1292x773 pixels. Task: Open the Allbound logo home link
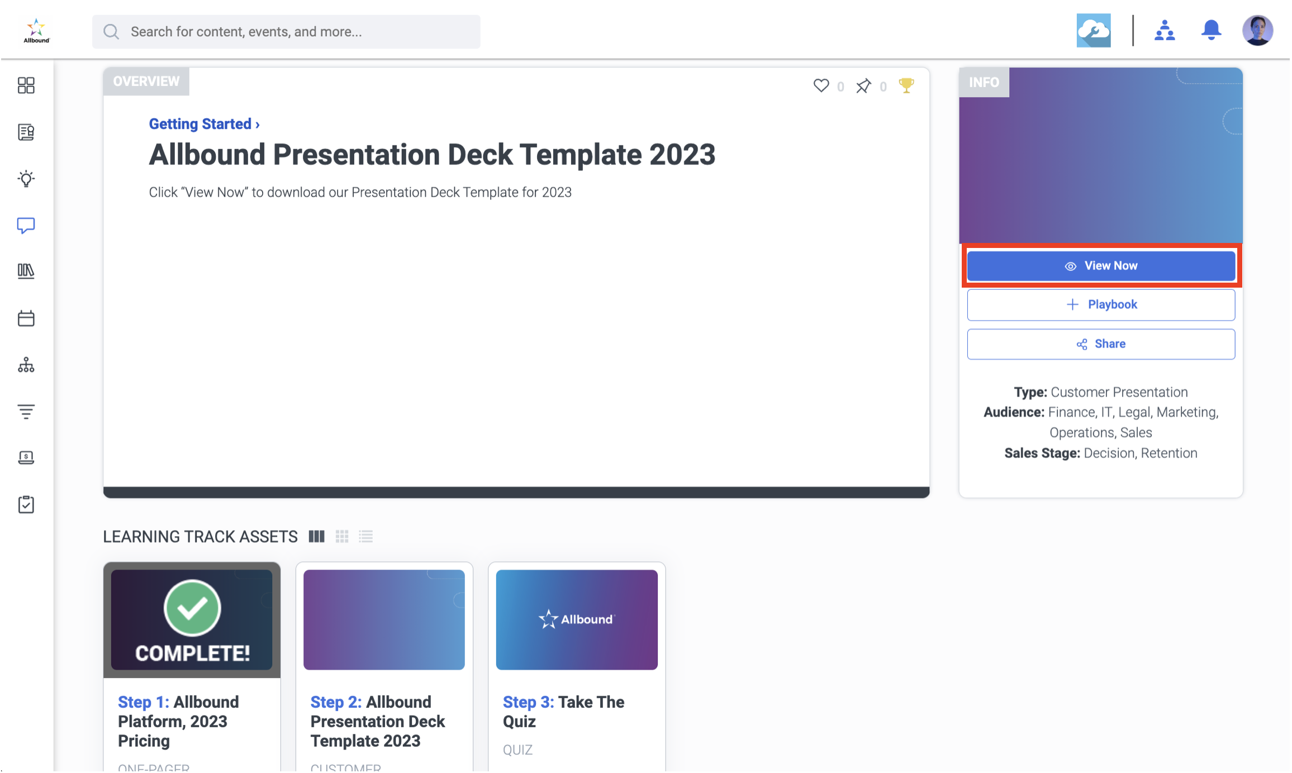pyautogui.click(x=36, y=31)
